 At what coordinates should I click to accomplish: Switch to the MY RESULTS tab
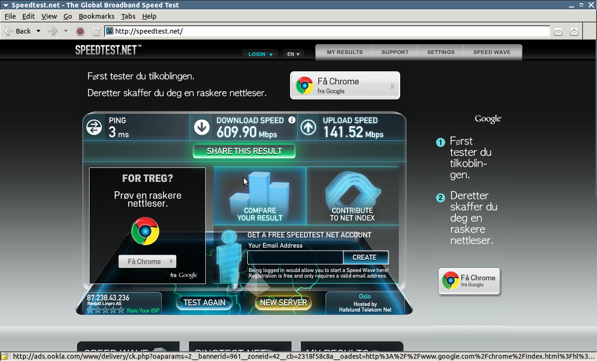[345, 52]
